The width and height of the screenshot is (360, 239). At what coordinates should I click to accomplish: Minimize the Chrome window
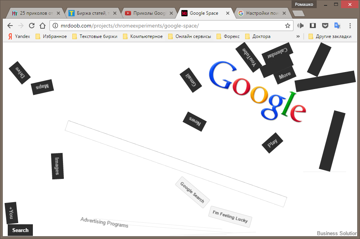[325, 5]
